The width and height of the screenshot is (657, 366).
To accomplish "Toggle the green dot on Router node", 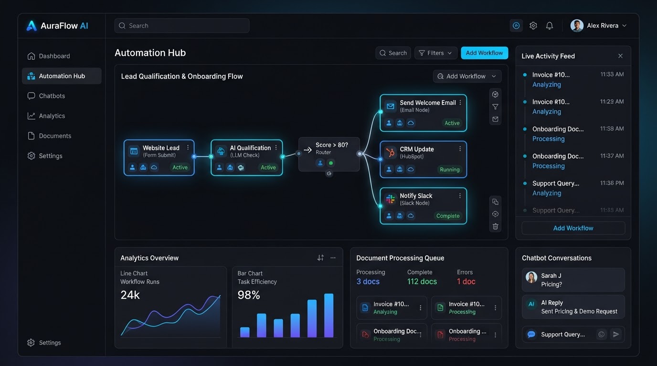I will pos(331,163).
